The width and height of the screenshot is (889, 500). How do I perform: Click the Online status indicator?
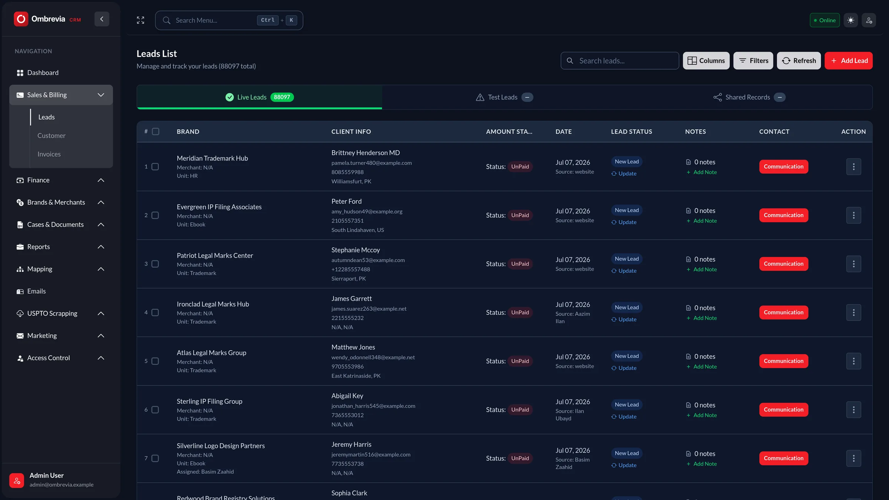click(x=825, y=20)
